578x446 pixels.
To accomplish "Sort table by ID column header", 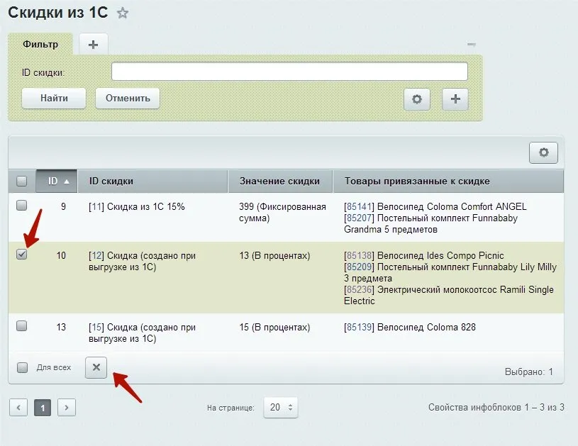I will (x=57, y=181).
